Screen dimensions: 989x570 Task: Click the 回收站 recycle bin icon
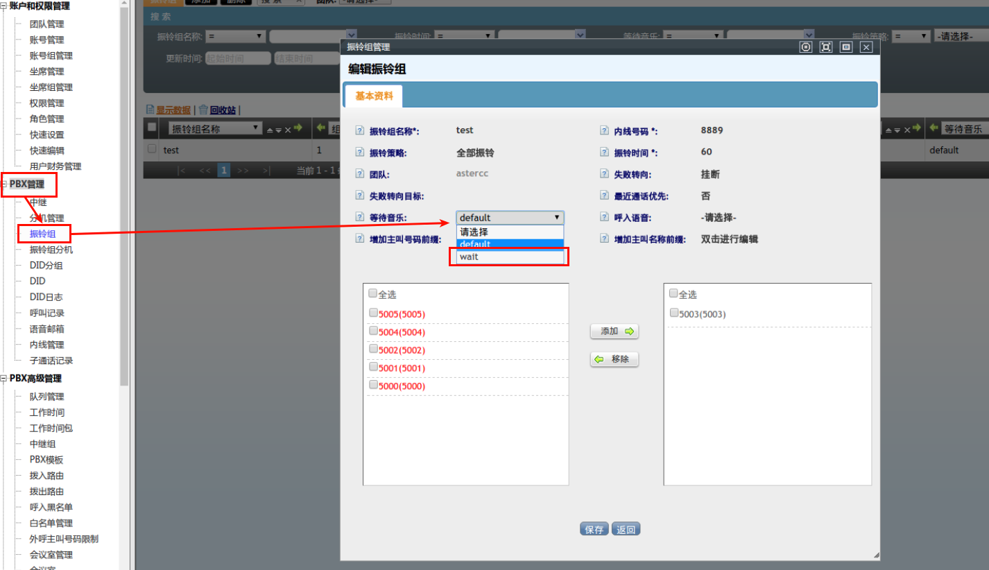point(203,110)
